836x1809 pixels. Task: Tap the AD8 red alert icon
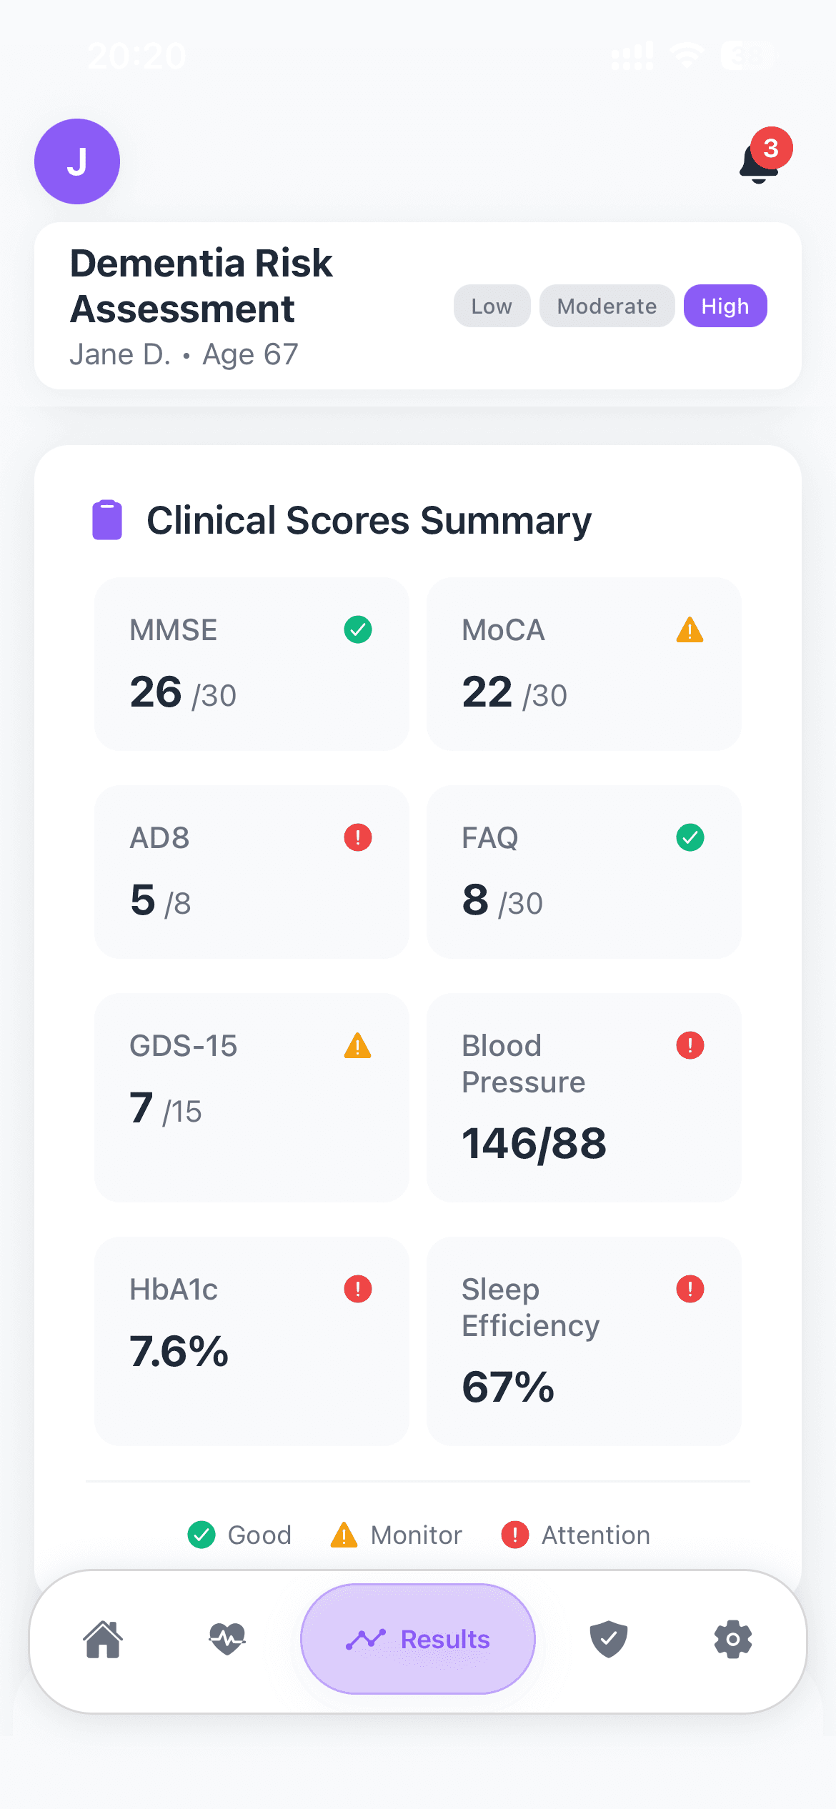(358, 837)
